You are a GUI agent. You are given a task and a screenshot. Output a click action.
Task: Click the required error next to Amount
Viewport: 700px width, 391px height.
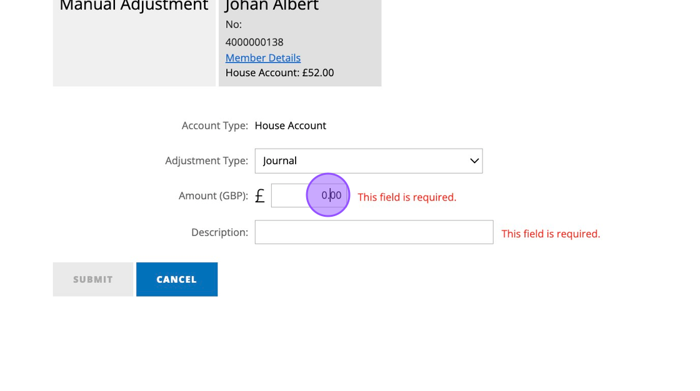point(407,197)
